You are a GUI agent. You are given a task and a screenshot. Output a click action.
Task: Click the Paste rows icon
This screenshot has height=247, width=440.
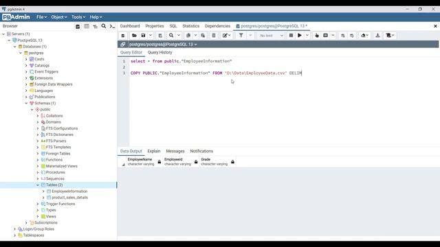pos(203,36)
